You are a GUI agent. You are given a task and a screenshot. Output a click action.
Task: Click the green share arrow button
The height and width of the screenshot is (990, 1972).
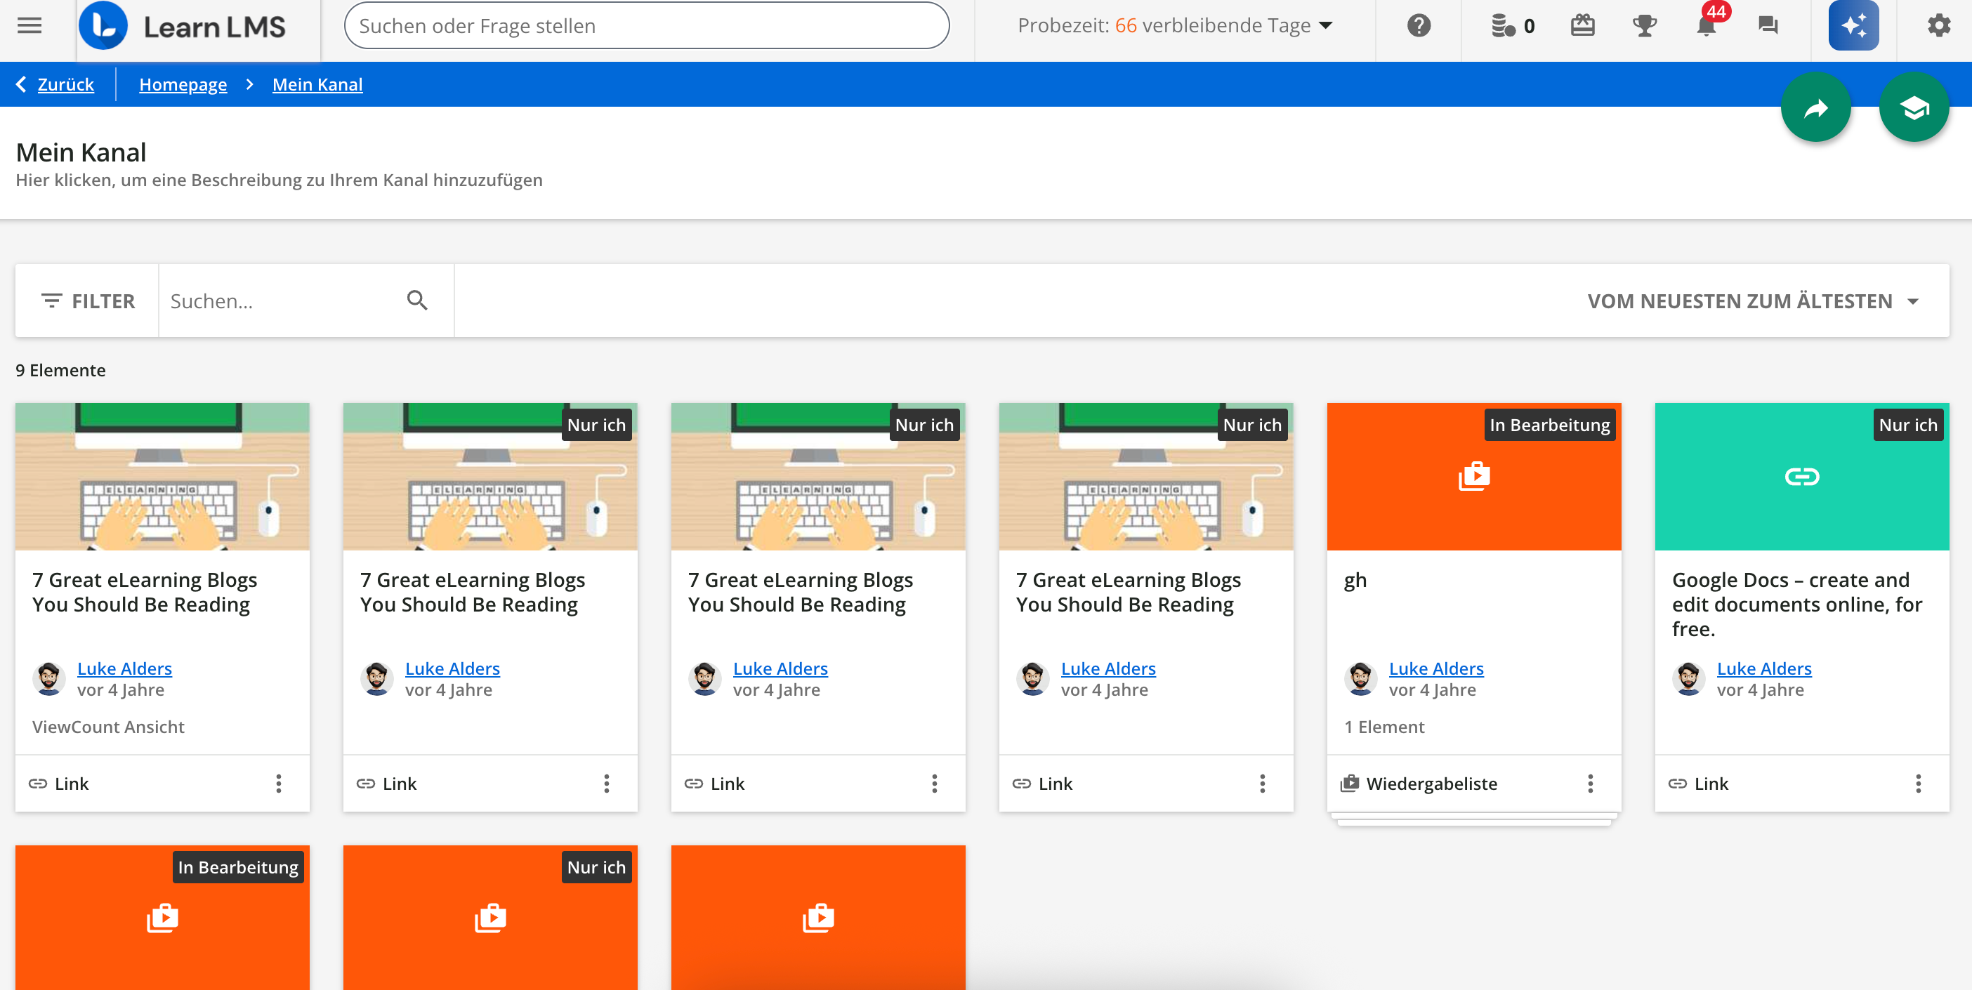coord(1815,109)
